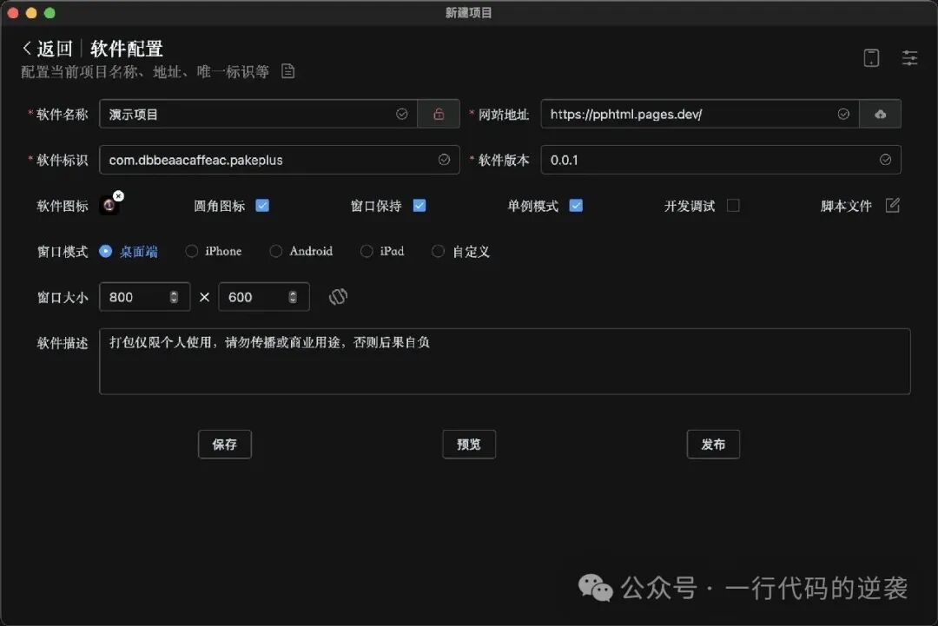Click the document icon next to the subtitle
Viewport: 938px width, 626px height.
coord(288,71)
